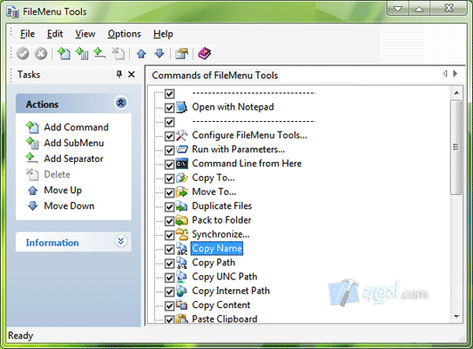Select the Copy Internet Path command row
This screenshot has height=349, width=473.
[x=231, y=291]
